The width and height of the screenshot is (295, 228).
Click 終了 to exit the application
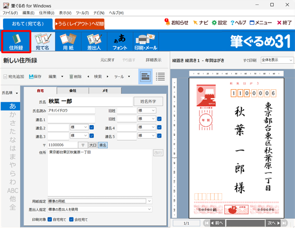point(284,23)
